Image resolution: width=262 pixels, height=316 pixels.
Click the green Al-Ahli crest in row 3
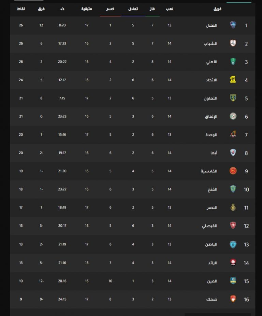point(233,62)
